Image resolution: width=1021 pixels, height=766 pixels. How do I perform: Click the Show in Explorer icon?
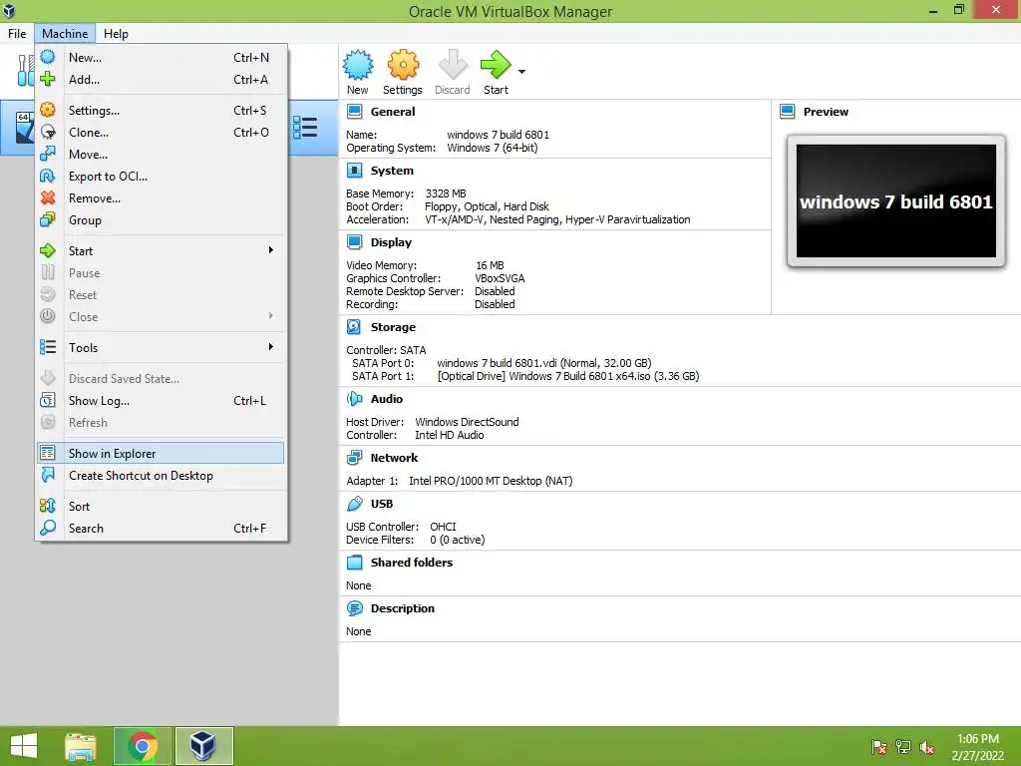[x=48, y=454]
